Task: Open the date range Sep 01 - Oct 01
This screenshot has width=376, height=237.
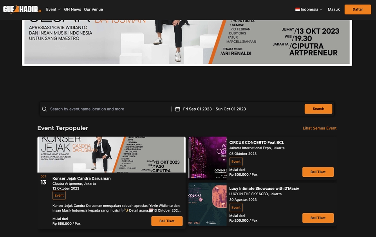Action: 214,109
